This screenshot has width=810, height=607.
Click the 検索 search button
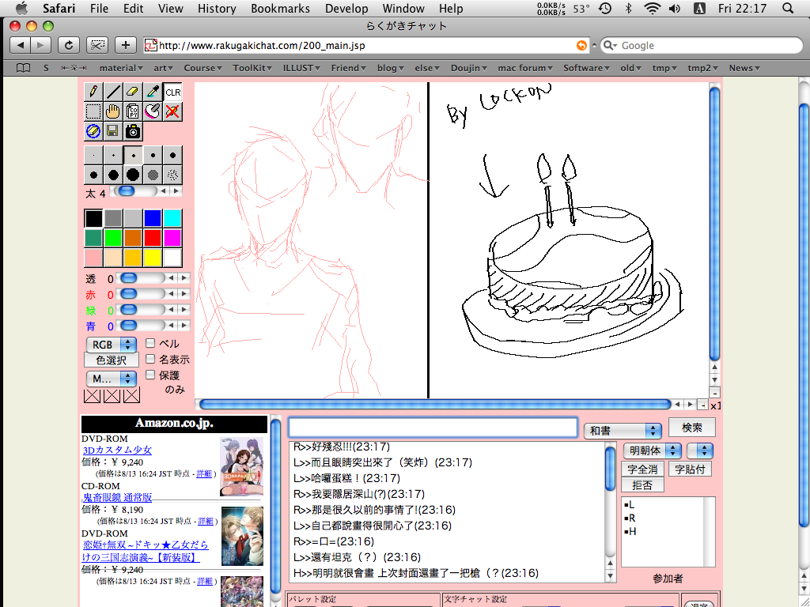(x=692, y=428)
